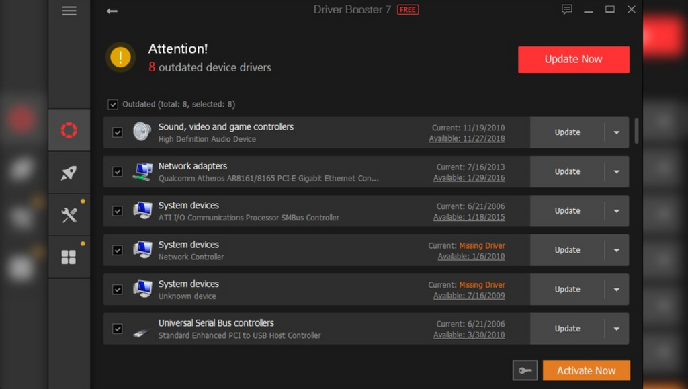This screenshot has height=389, width=688.
Task: Open the hamburger menu at top left
Action: pos(69,11)
